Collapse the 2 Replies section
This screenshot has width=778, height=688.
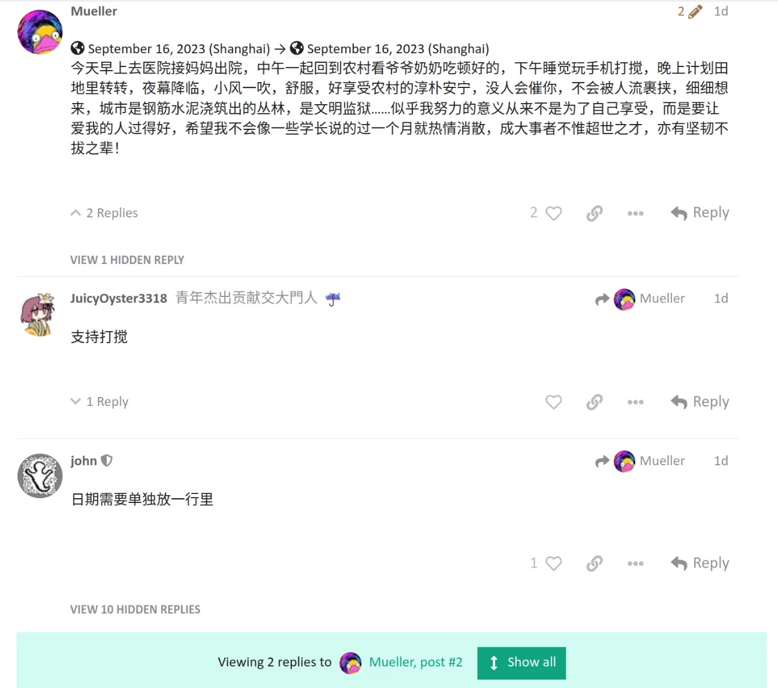click(x=104, y=213)
